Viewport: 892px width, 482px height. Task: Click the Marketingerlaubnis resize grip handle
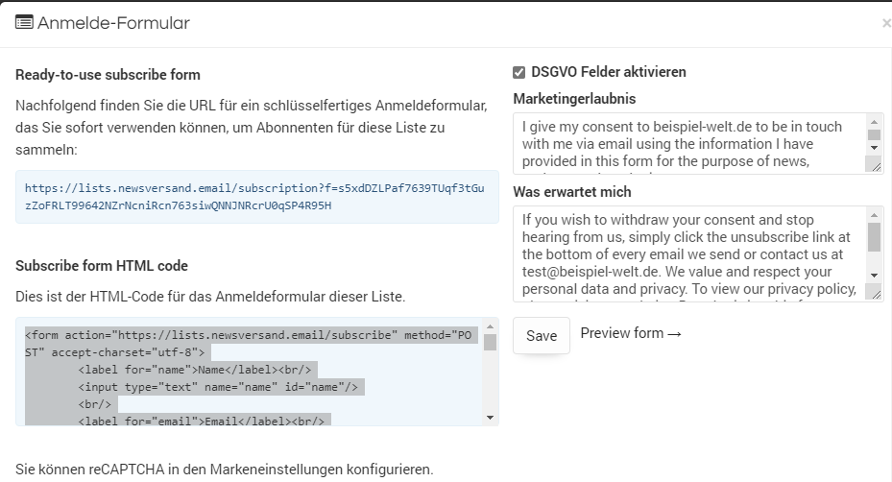click(x=875, y=164)
